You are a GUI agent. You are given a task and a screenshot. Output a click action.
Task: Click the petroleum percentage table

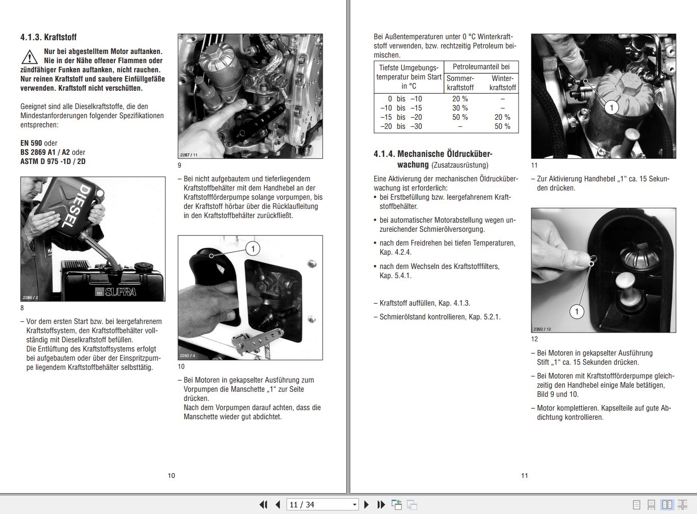446,97
